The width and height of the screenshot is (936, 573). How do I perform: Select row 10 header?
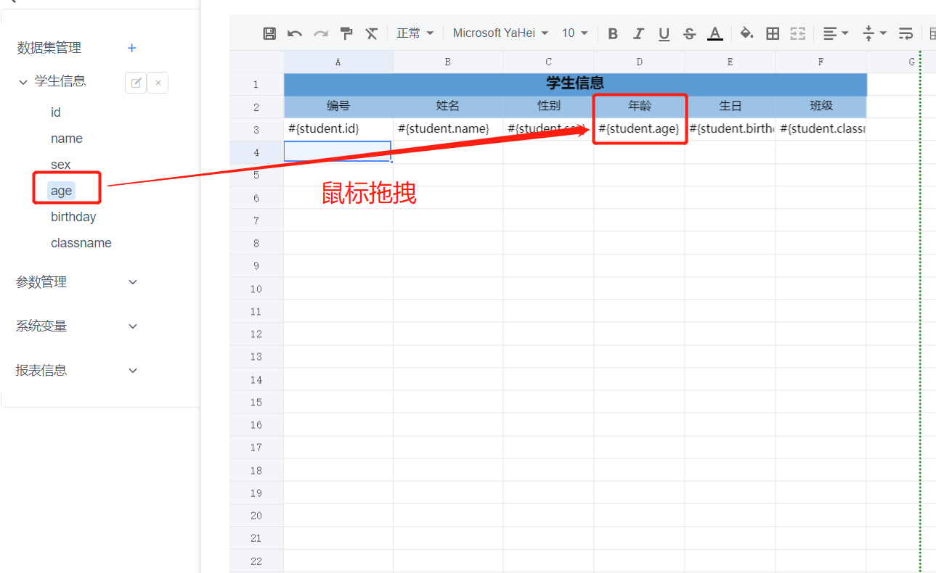tap(256, 289)
